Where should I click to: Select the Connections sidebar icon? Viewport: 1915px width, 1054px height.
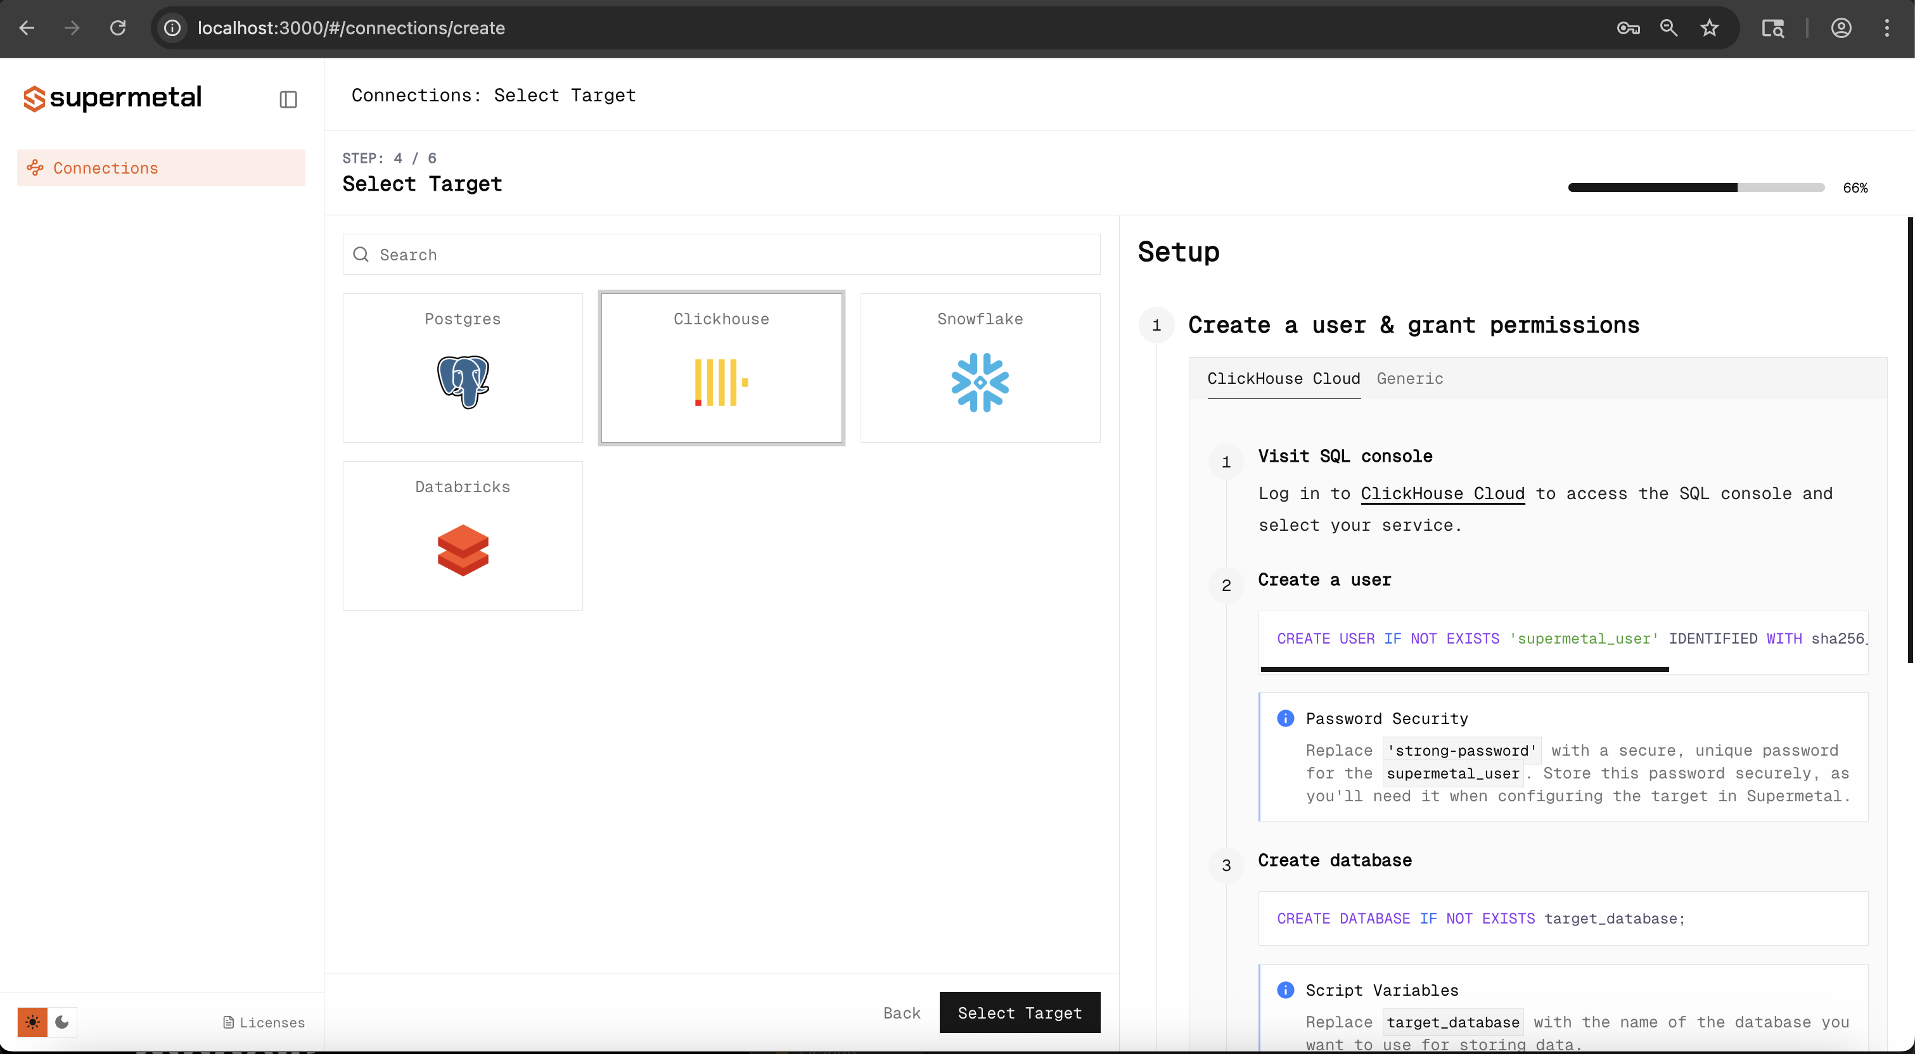[35, 167]
